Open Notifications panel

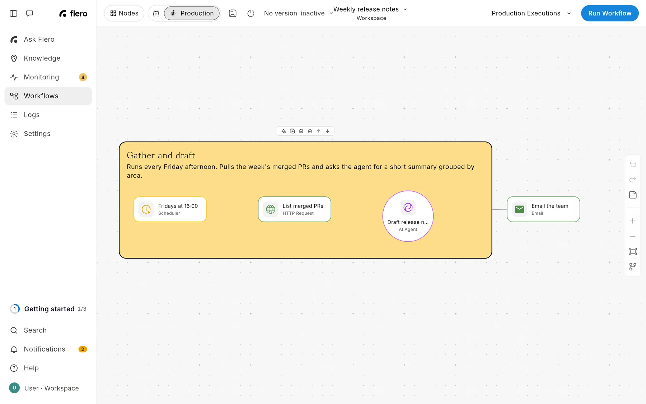click(x=48, y=349)
